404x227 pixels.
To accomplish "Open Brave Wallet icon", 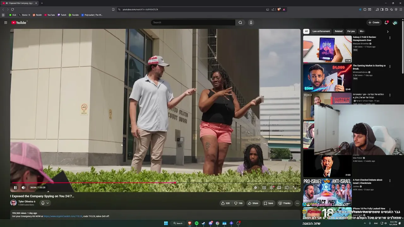I will coord(387,9).
